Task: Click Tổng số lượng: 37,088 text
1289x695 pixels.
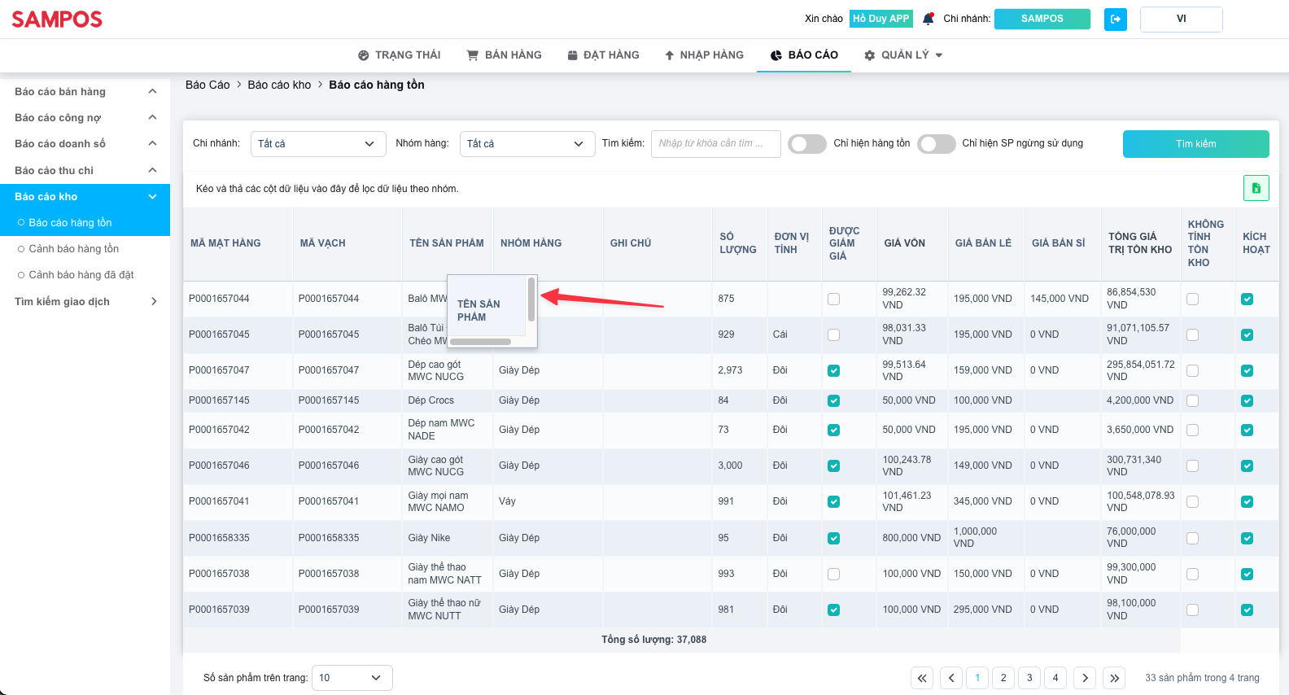Action: coord(653,640)
